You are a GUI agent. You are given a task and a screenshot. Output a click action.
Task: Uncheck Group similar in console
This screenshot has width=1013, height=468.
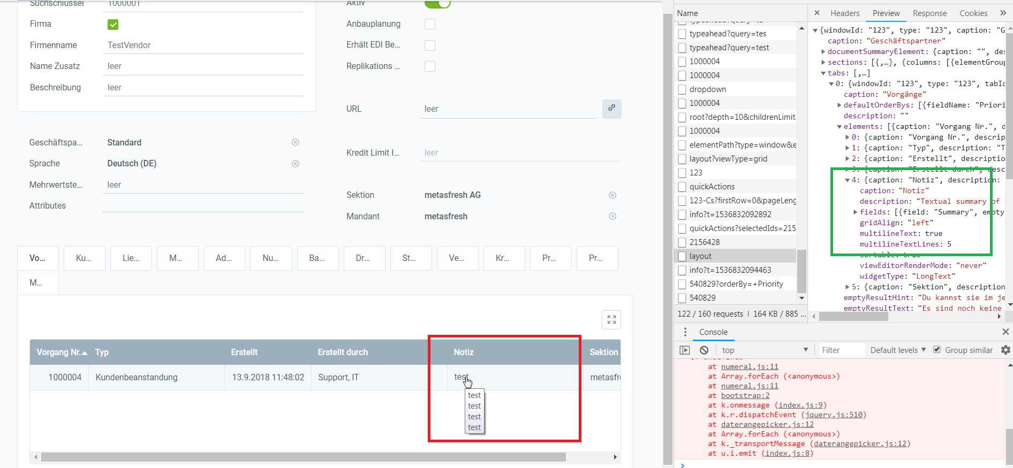937,350
